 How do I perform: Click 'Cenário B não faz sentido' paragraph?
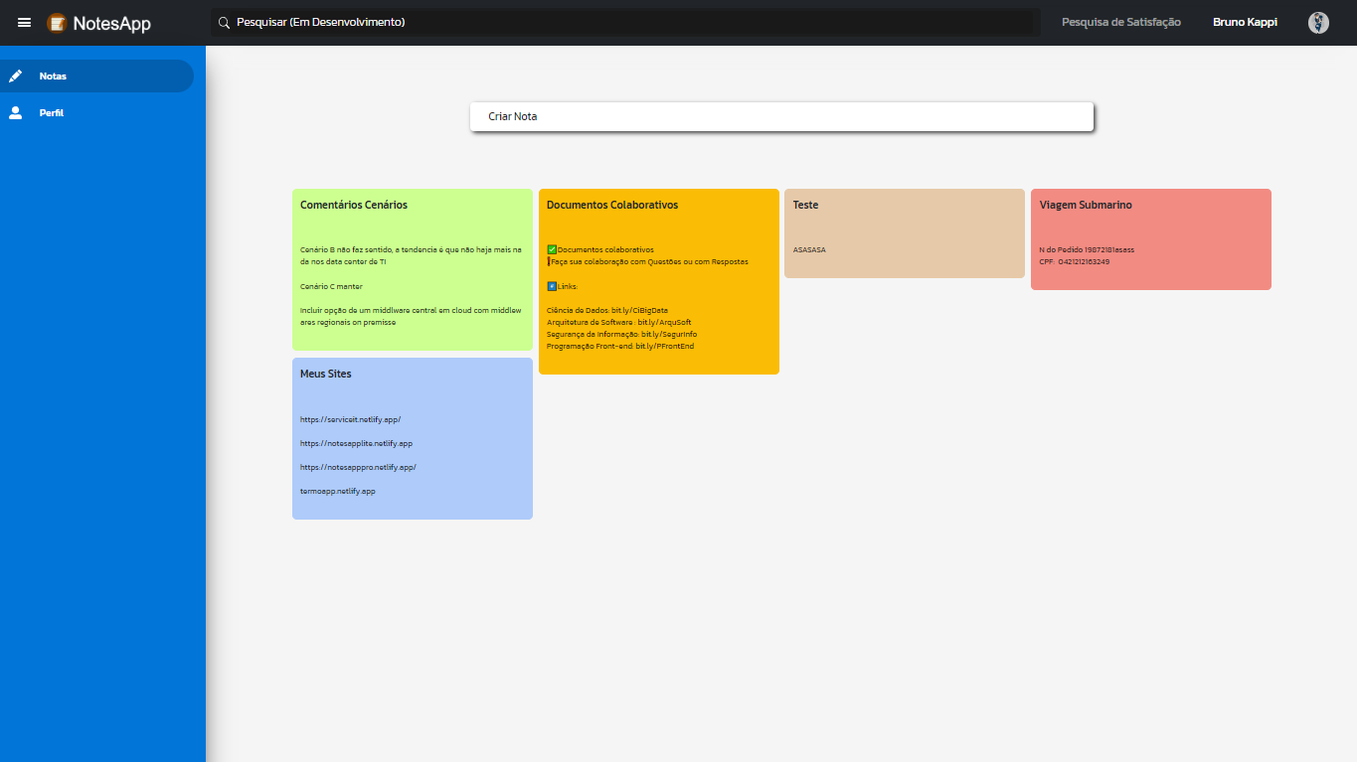pyautogui.click(x=412, y=255)
